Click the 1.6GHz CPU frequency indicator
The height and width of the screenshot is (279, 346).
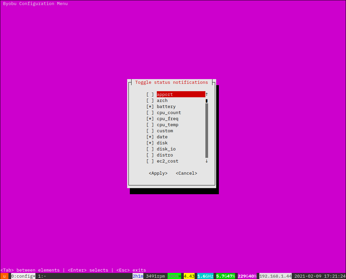(205, 276)
